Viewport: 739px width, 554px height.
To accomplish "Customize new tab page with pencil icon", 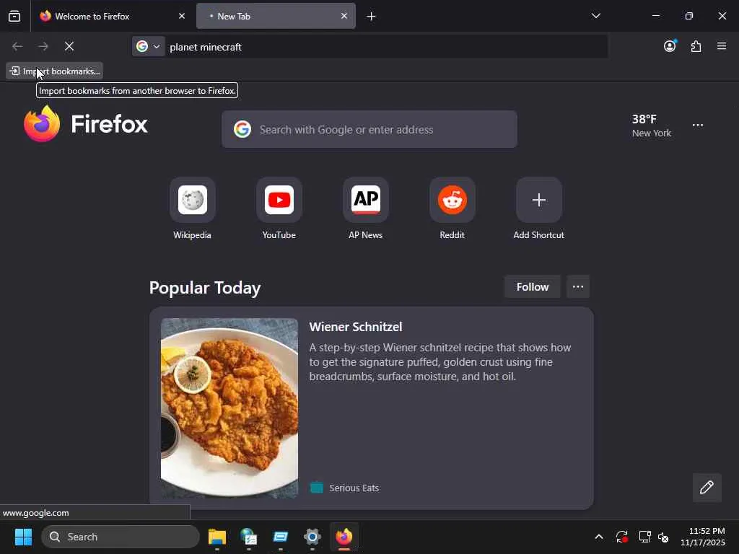I will pyautogui.click(x=707, y=488).
